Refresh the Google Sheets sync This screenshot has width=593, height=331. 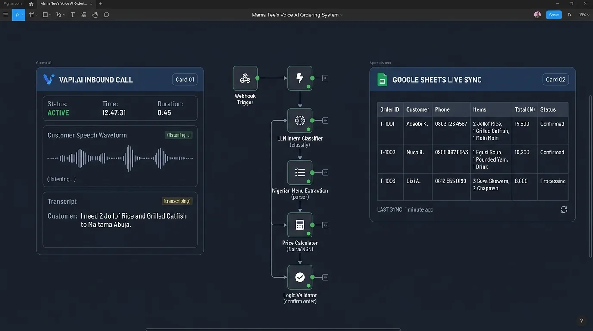click(x=564, y=209)
